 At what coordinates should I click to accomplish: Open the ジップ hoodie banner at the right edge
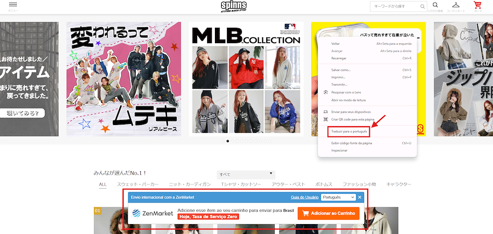pyautogui.click(x=463, y=79)
